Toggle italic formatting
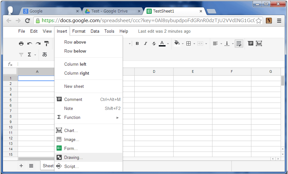Image resolution: width=288 pixels, height=174 pixels. (x=146, y=44)
